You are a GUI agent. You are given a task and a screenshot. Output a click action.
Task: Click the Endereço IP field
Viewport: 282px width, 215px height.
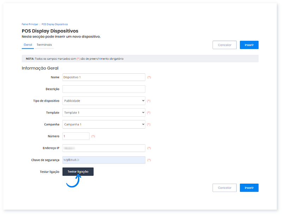[104, 148]
